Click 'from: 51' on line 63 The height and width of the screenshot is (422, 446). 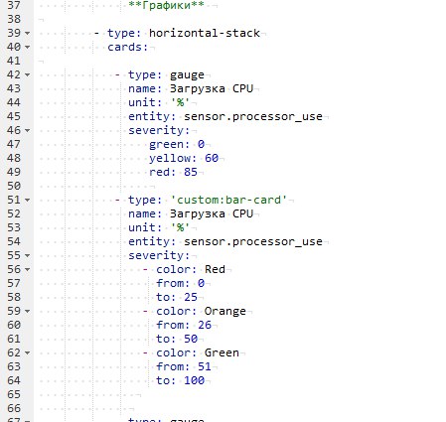[x=184, y=366]
